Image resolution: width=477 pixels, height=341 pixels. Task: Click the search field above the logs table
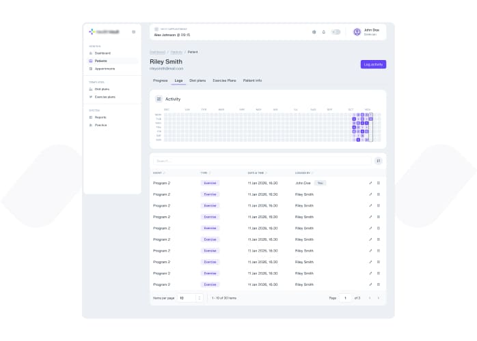click(262, 161)
